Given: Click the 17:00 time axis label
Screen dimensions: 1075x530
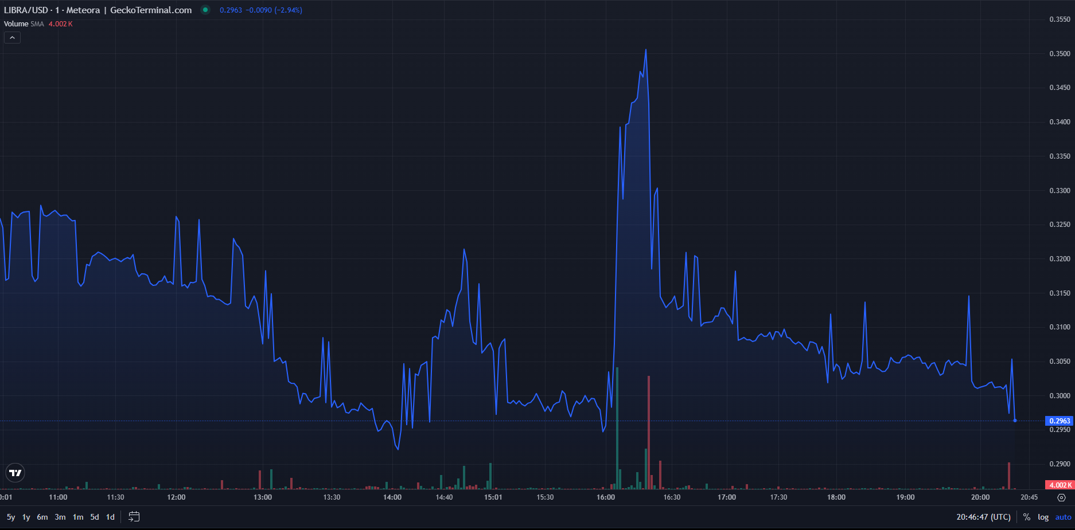Looking at the screenshot, I should [x=727, y=497].
